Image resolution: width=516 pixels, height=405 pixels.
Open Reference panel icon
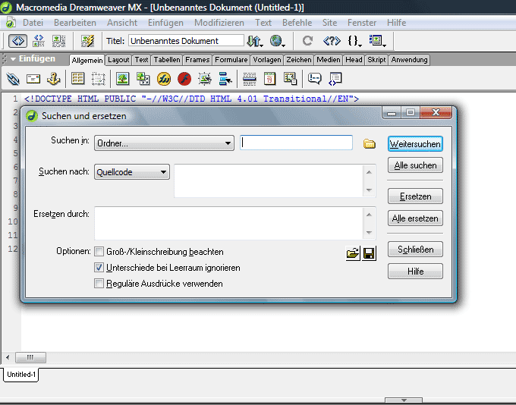pyautogui.click(x=332, y=41)
